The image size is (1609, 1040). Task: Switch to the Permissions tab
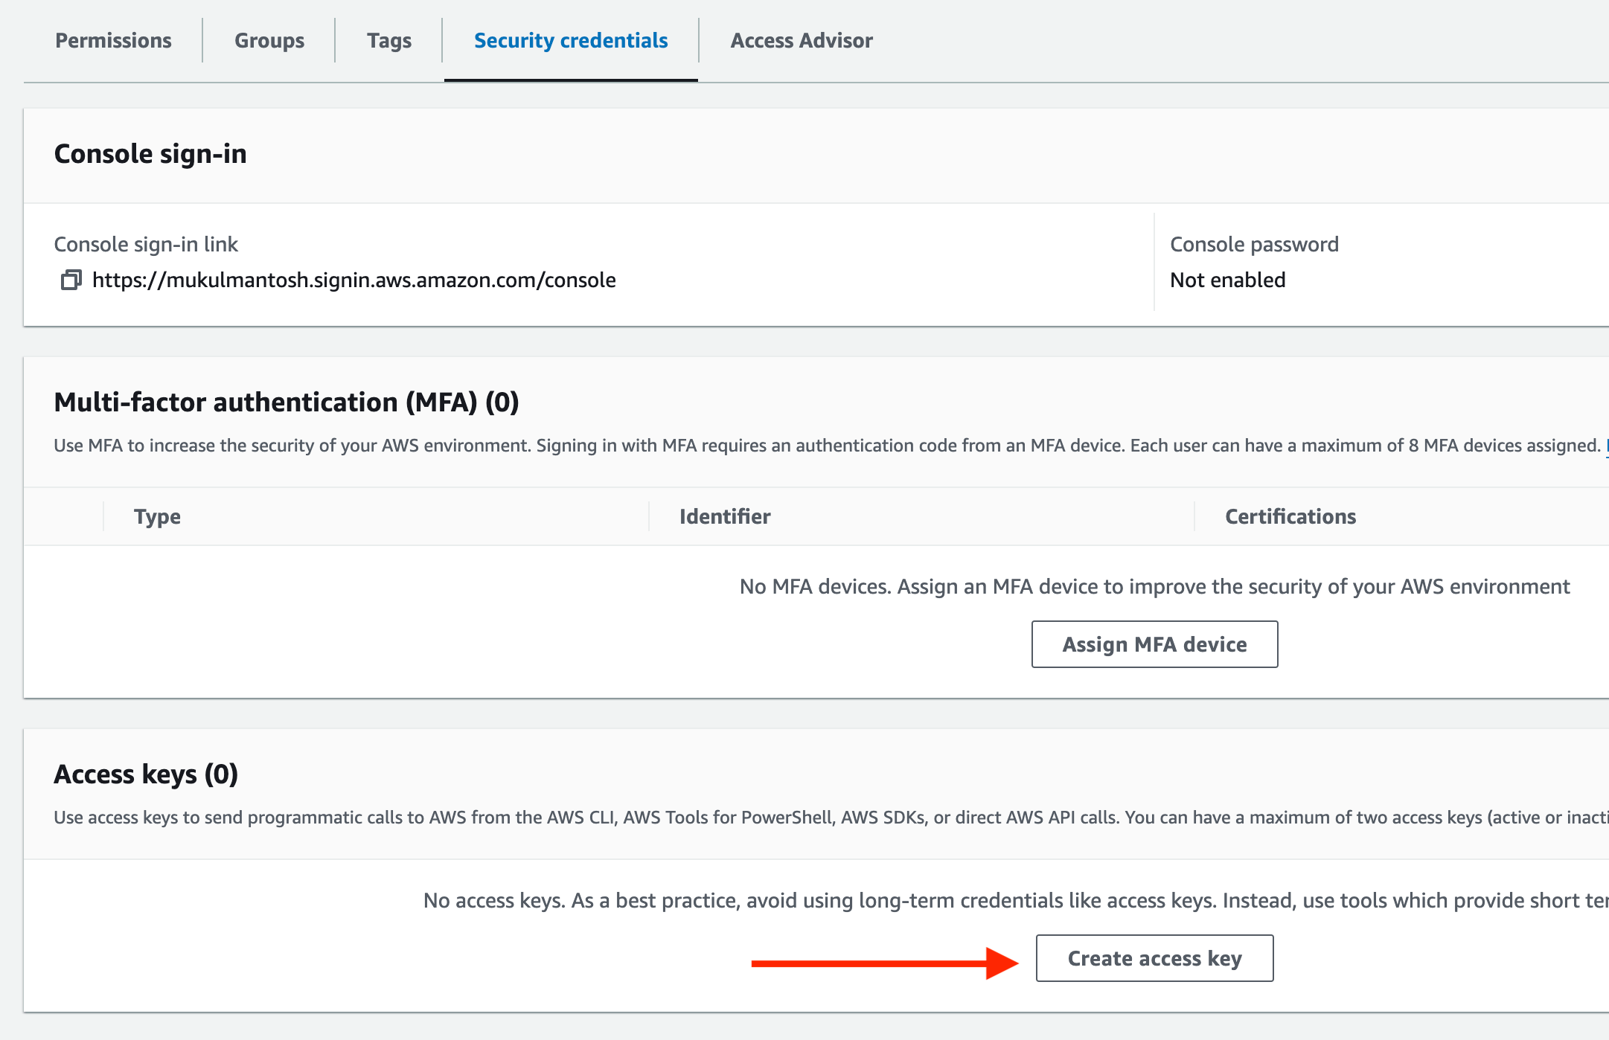click(113, 41)
